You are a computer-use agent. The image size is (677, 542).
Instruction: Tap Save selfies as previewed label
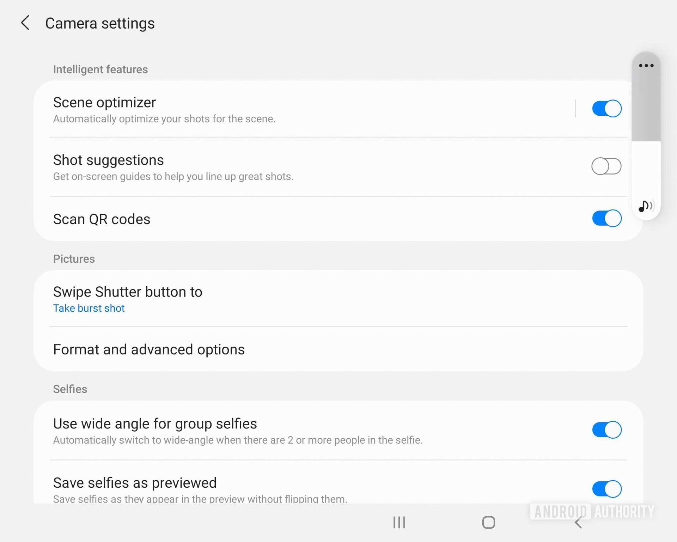click(135, 483)
